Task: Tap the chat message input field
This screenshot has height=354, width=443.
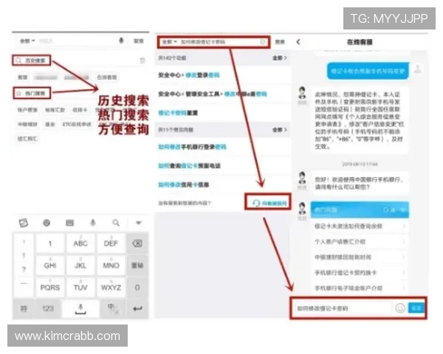Action: (343, 308)
